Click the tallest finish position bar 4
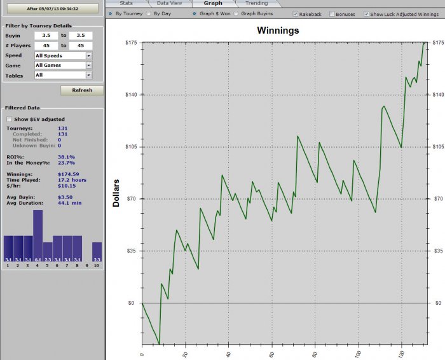The width and height of the screenshot is (445, 360). tap(38, 235)
